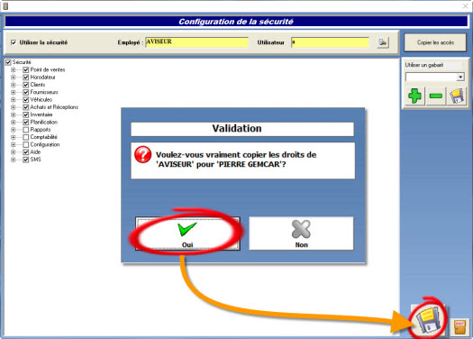The image size is (473, 339).
Task: Expand the SMS tree node
Action: coord(14,160)
